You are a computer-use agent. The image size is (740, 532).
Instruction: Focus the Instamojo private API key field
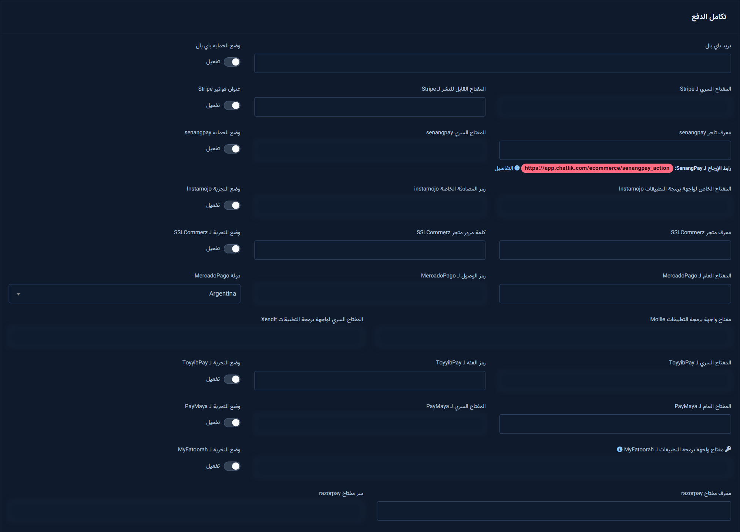pyautogui.click(x=615, y=207)
